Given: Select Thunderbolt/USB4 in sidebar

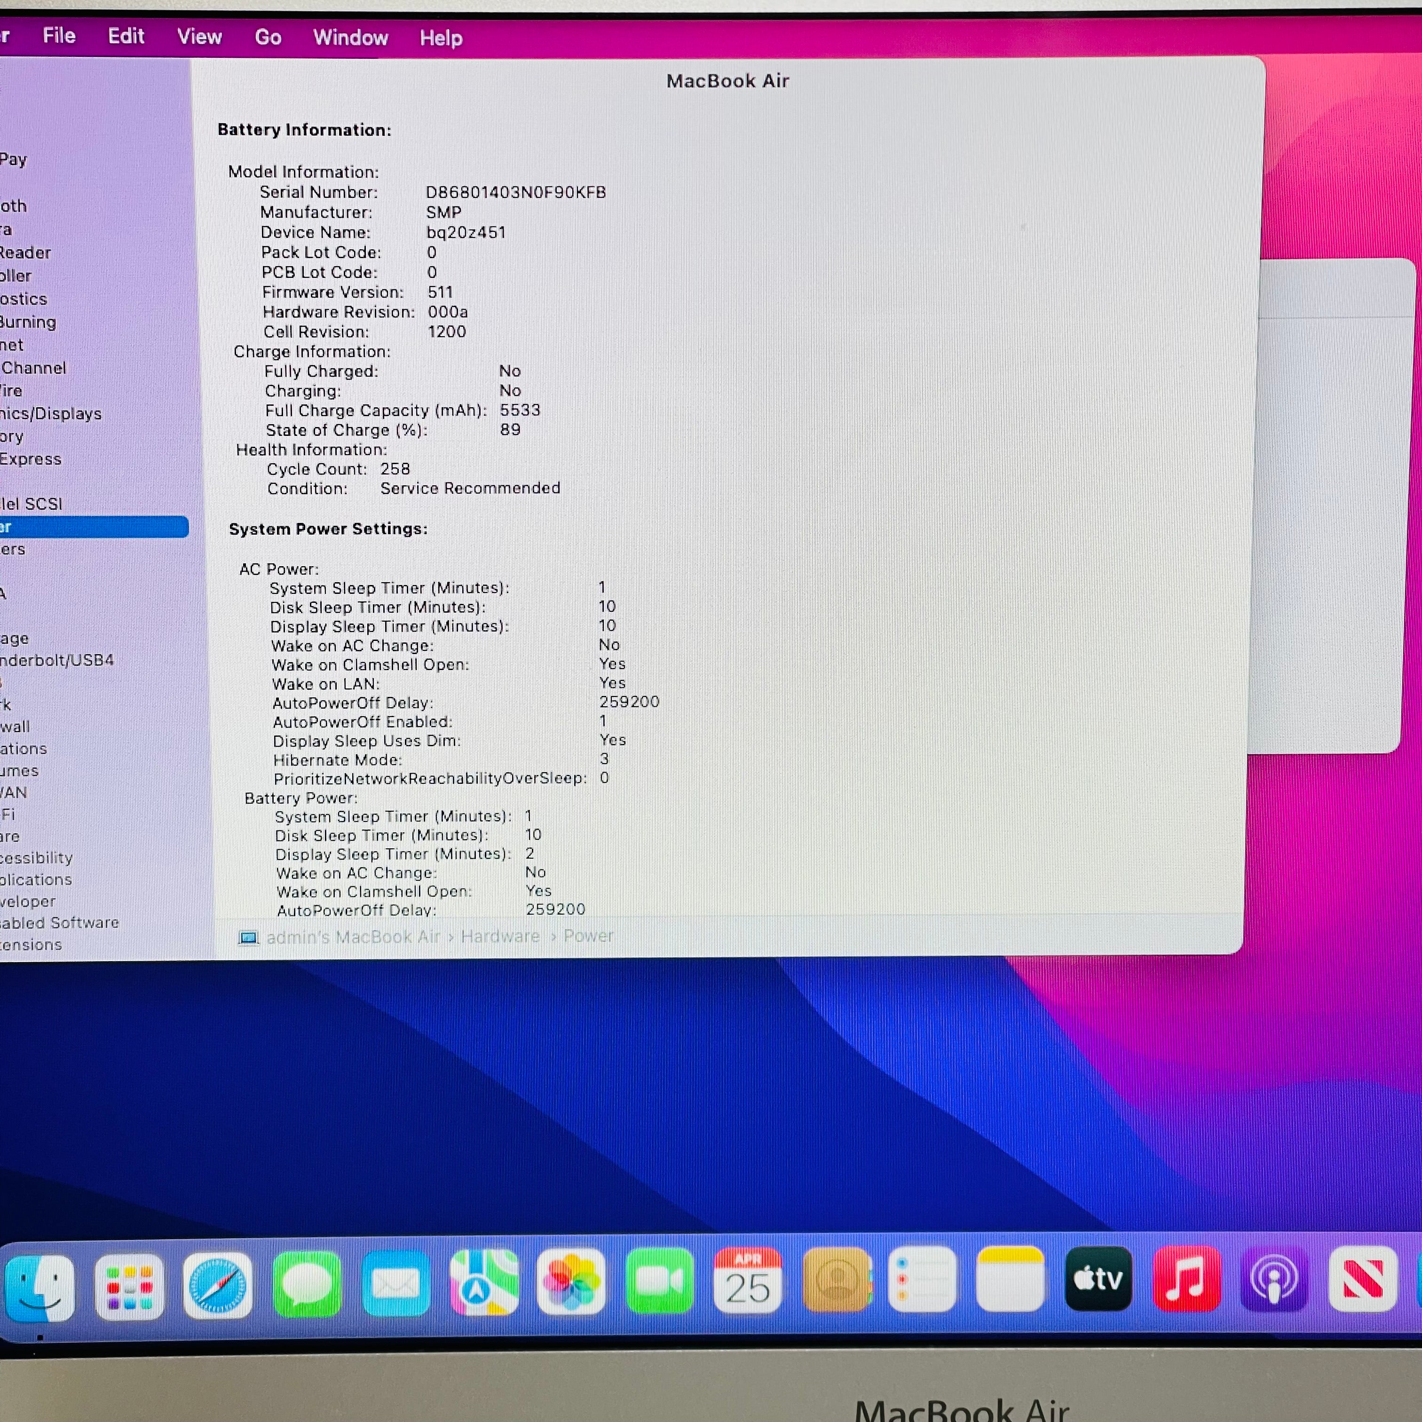Looking at the screenshot, I should click(x=57, y=660).
